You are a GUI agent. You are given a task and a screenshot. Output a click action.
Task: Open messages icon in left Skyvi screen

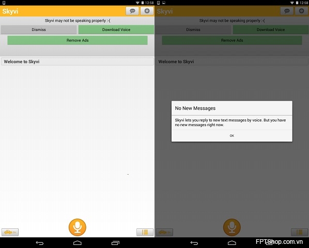pos(132,11)
